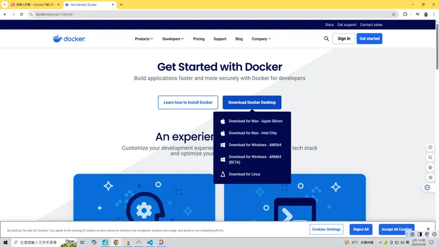Click the Windows icon beside ARM64 BETA download

pyautogui.click(x=223, y=160)
